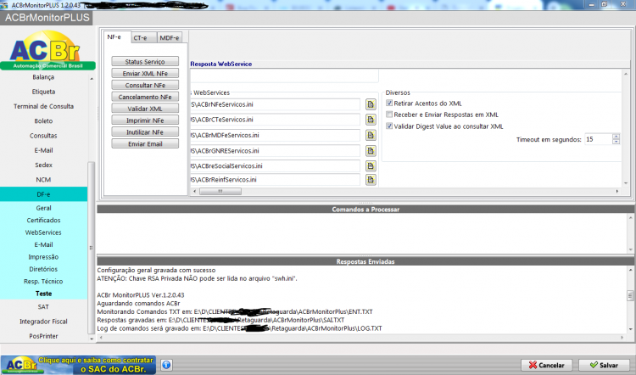Select WebServices under DF-e
This screenshot has height=375, width=636.
pos(43,232)
